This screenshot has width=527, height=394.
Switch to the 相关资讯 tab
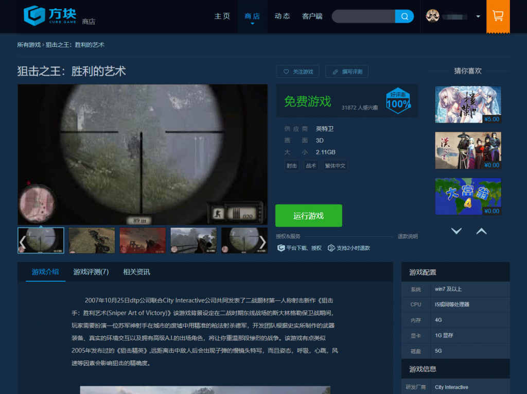coord(136,272)
